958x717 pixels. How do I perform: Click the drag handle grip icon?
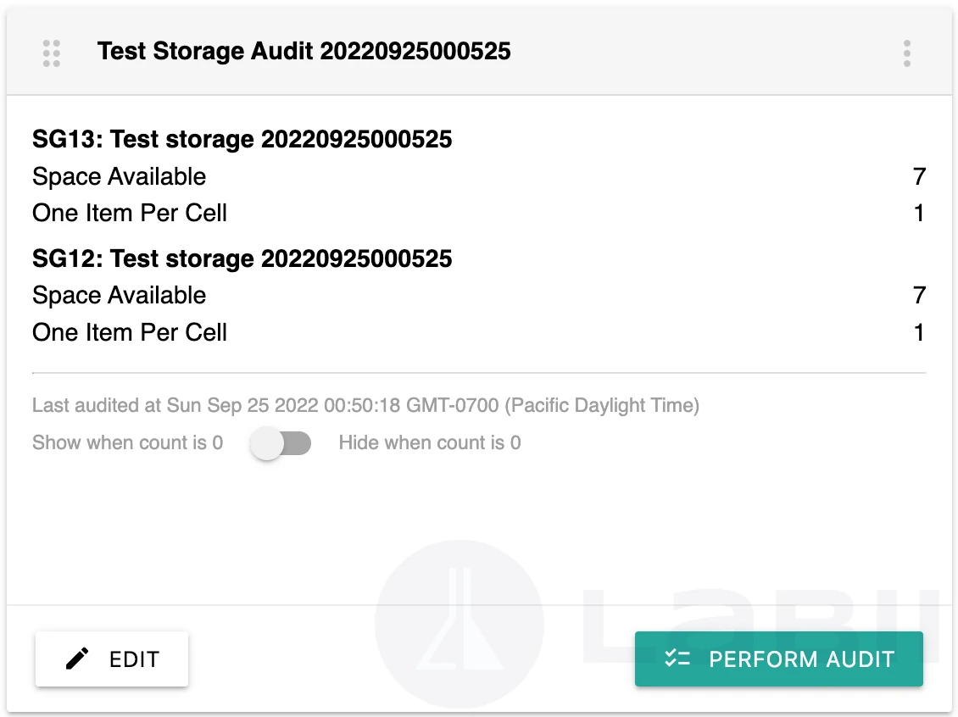[51, 53]
